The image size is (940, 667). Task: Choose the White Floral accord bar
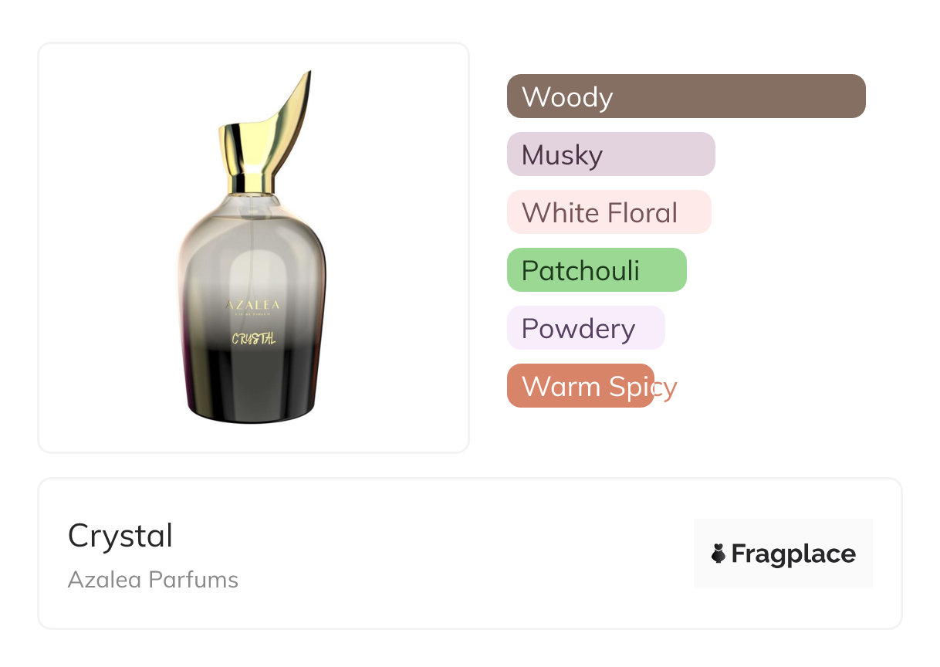608,212
